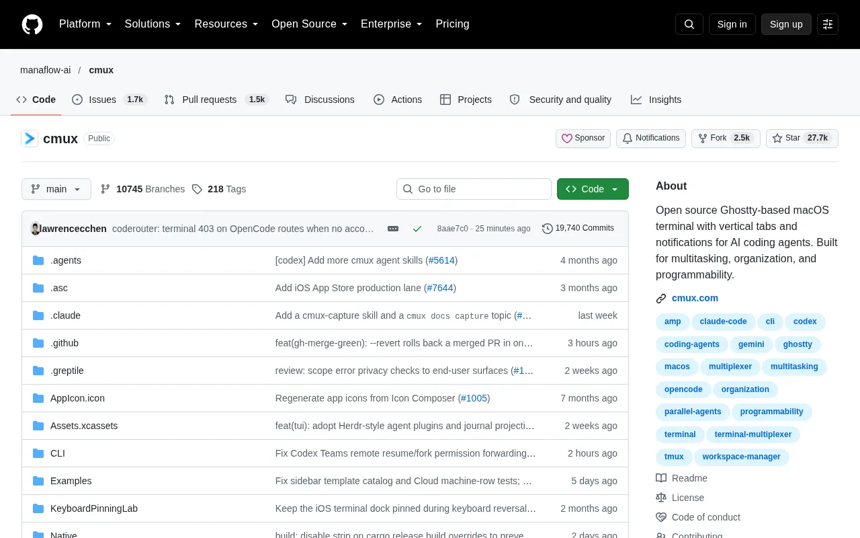Click the link icon beside cmux.com

coord(661,299)
